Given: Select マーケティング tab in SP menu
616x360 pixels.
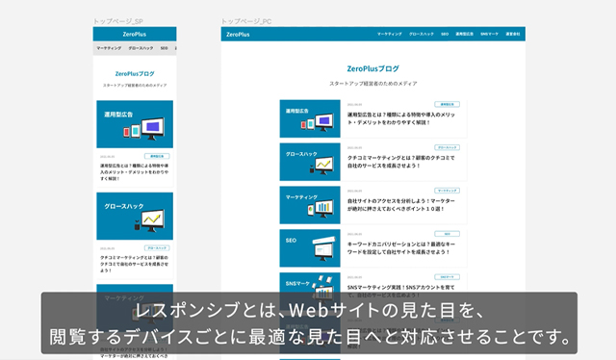Looking at the screenshot, I should point(109,48).
